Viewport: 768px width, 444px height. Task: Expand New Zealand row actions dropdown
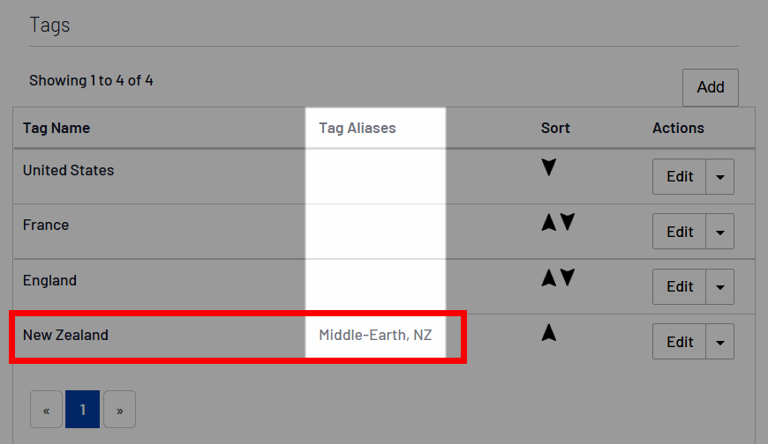[x=720, y=342]
